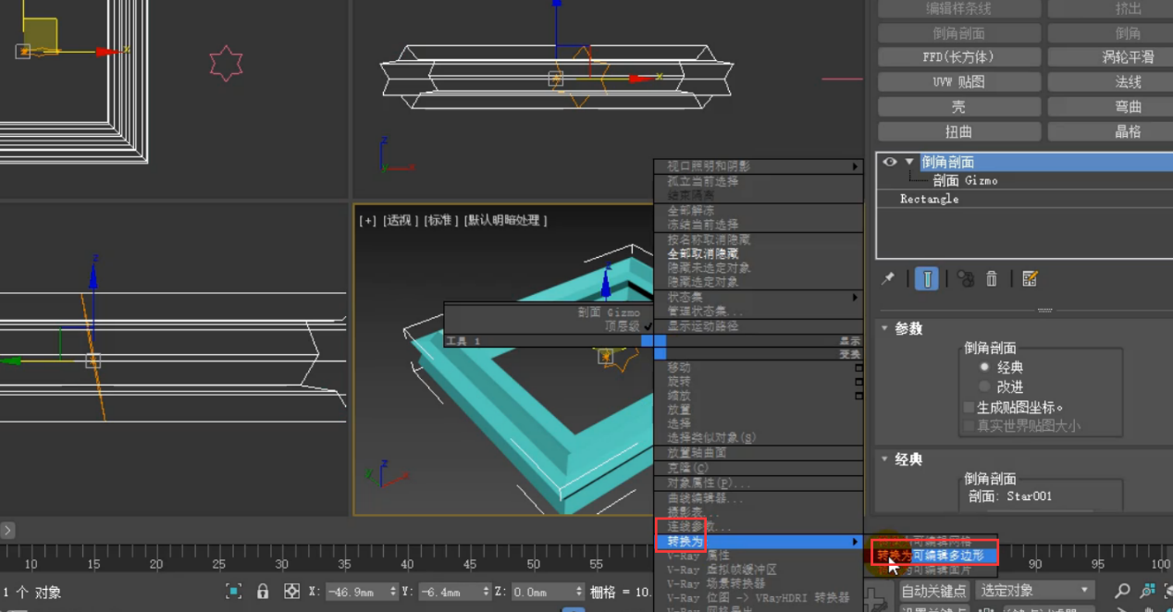
Task: Click the selection lock padlock icon
Action: pos(263,591)
